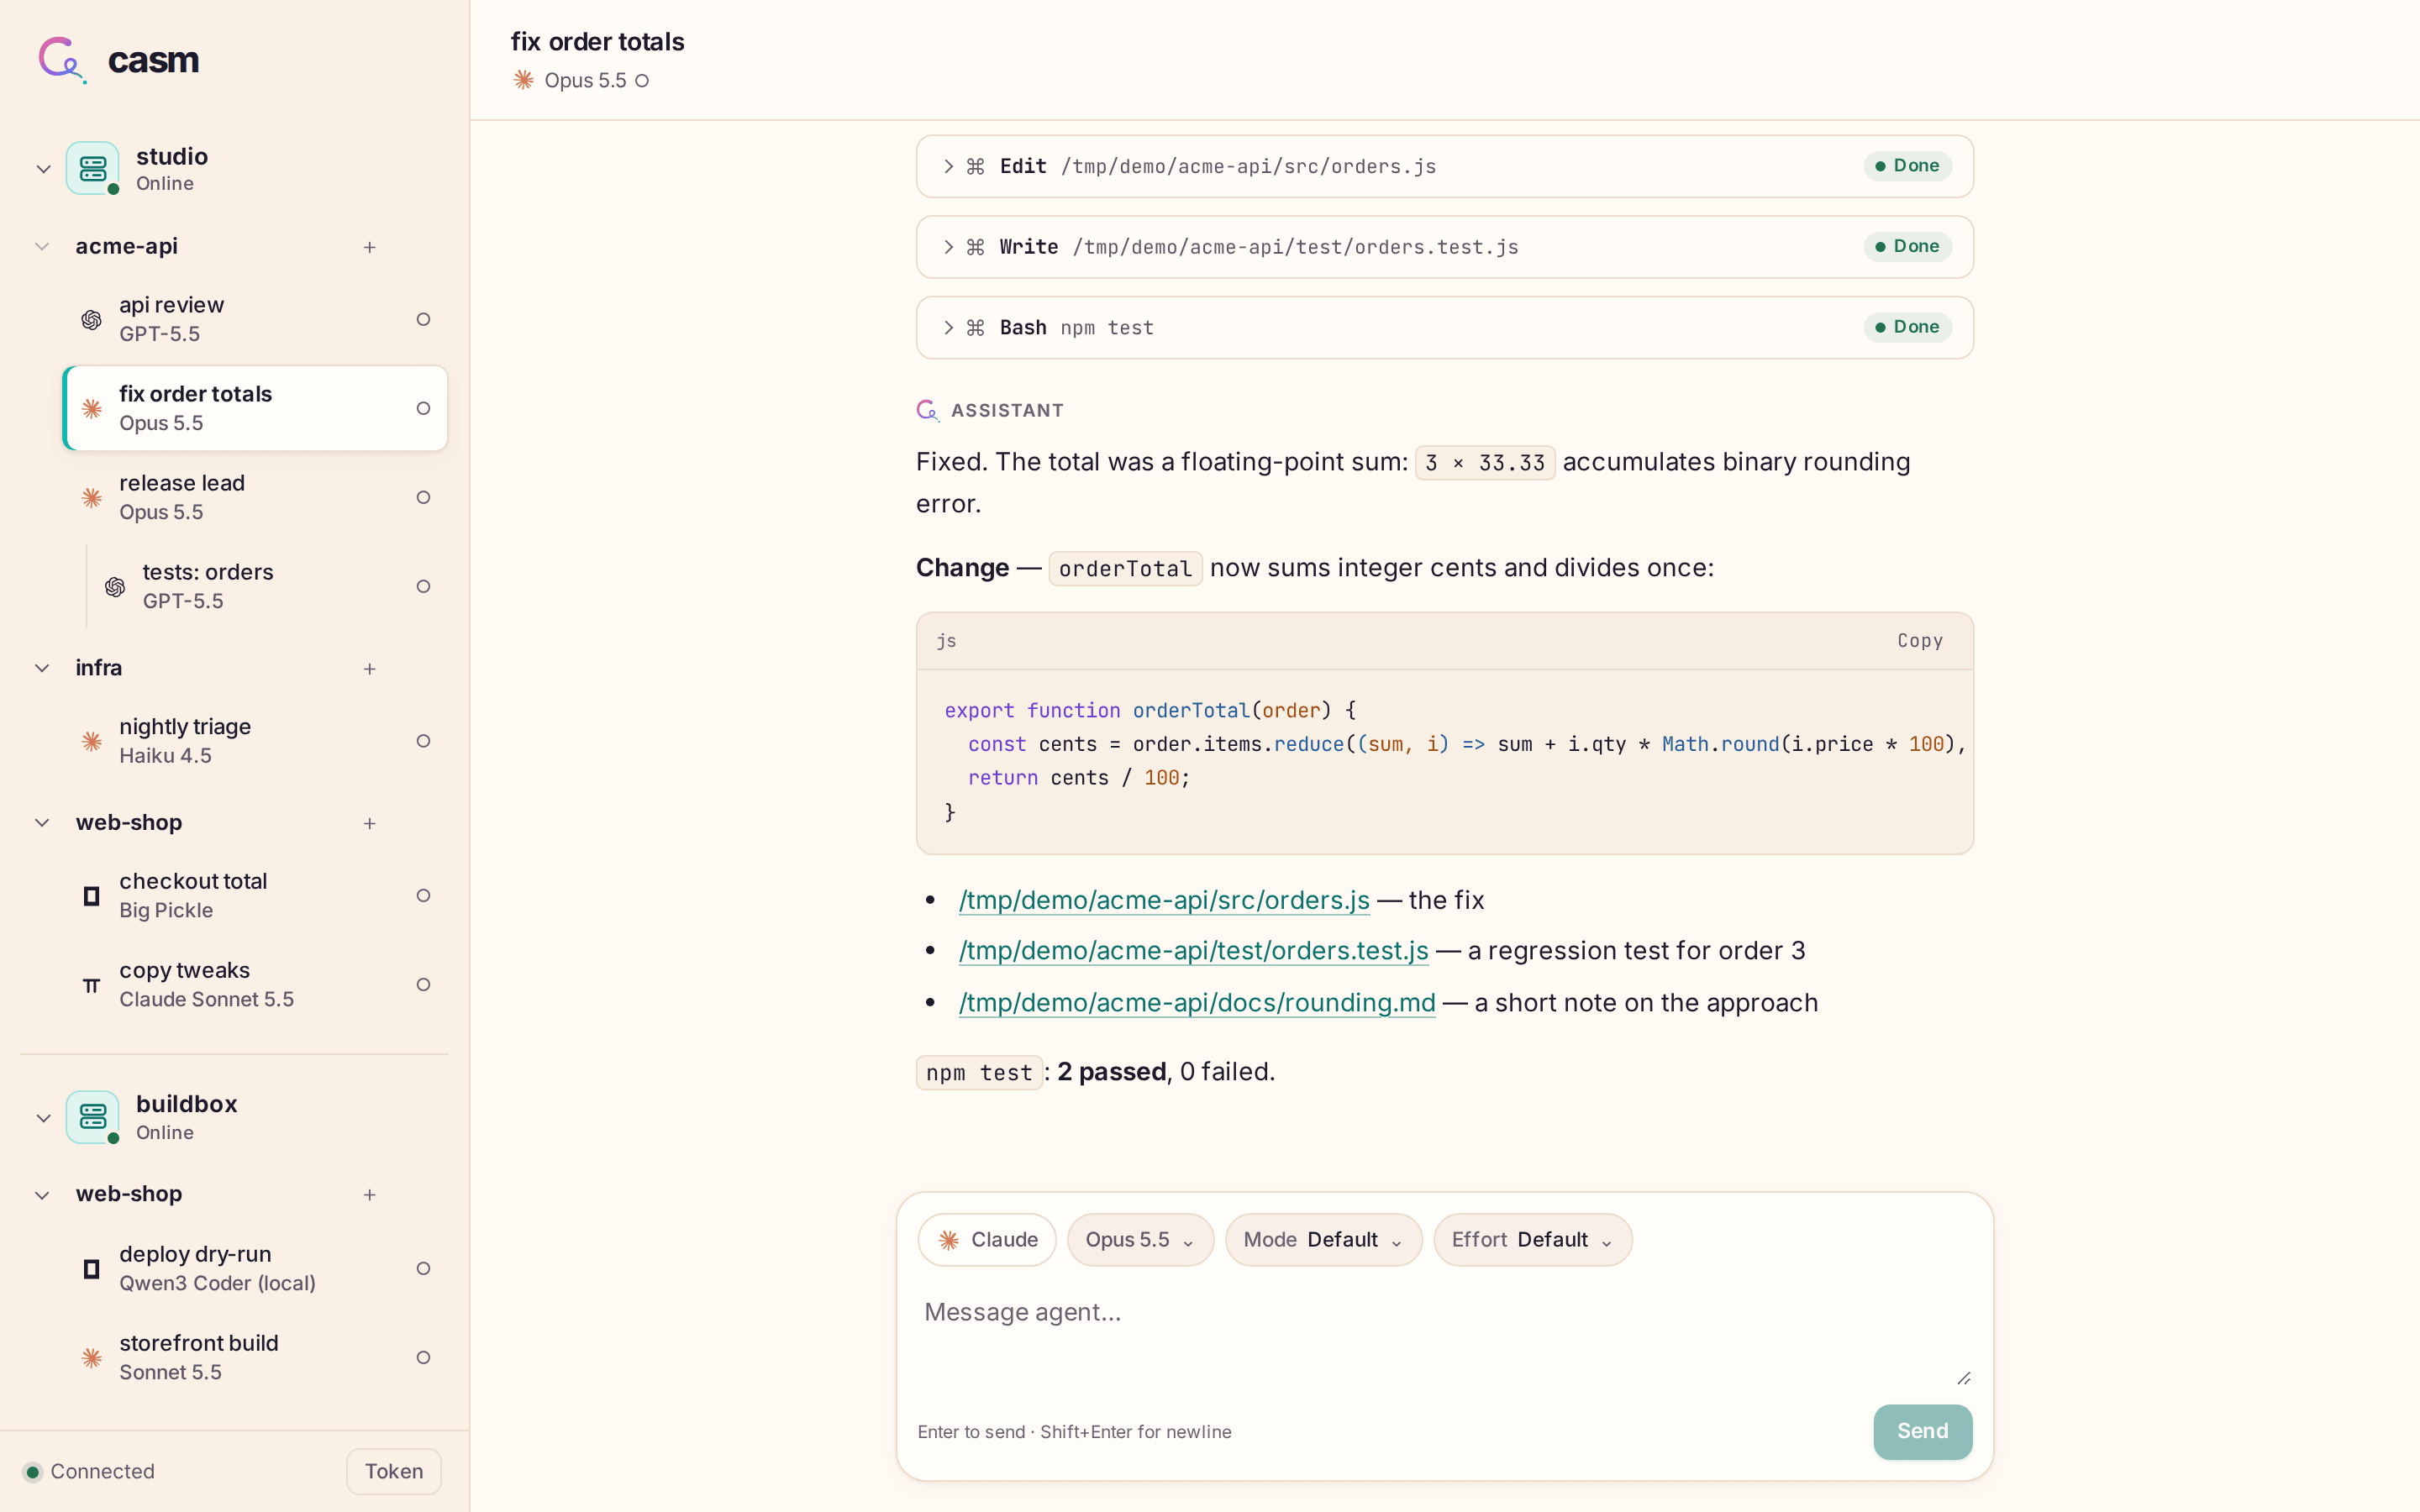Click the Send button
Viewport: 2420px width, 1512px height.
1922,1431
